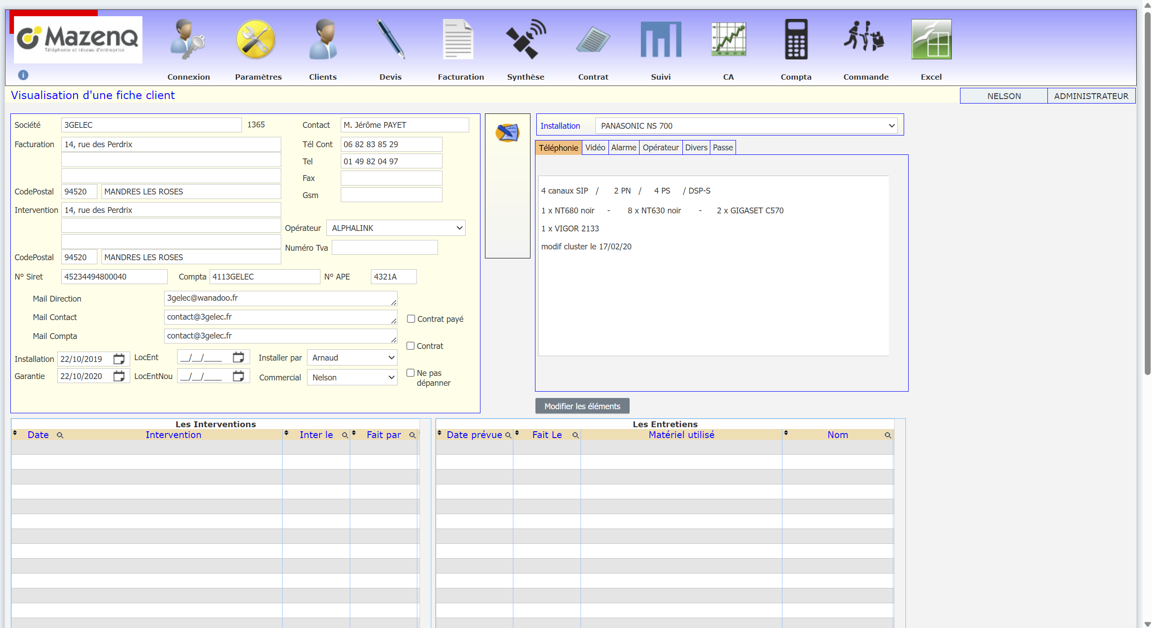Expand the Commercial Nelson dropdown
Image resolution: width=1152 pixels, height=628 pixels.
point(352,377)
